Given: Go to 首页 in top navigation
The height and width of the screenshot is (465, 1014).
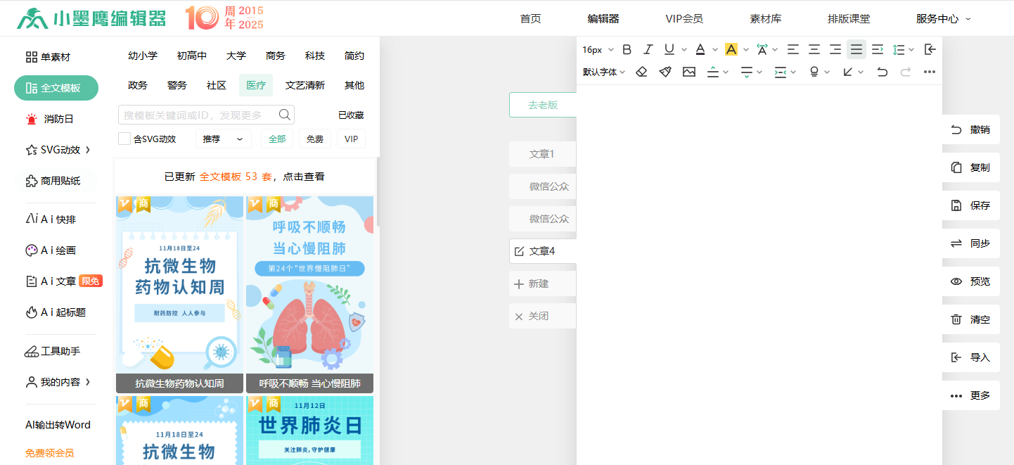Looking at the screenshot, I should [x=531, y=19].
